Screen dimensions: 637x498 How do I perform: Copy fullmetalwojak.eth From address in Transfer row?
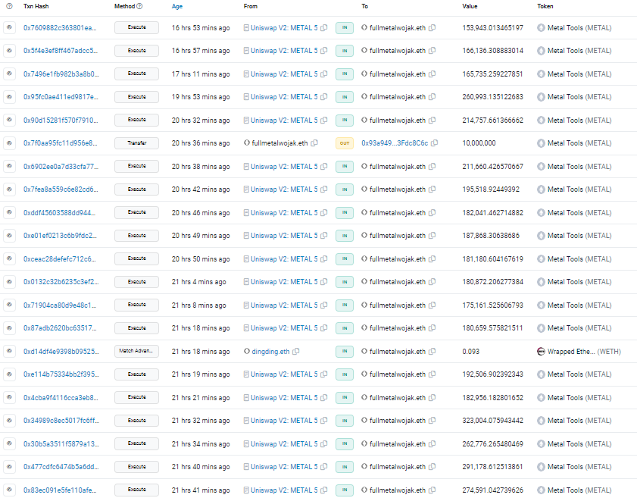314,143
